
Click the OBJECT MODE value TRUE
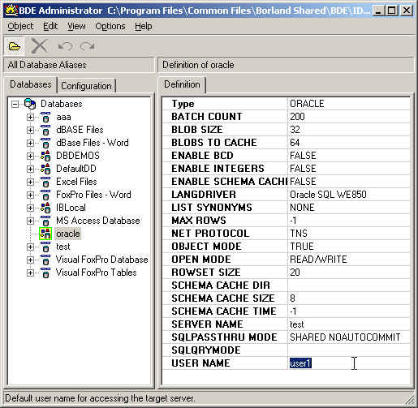click(x=302, y=247)
